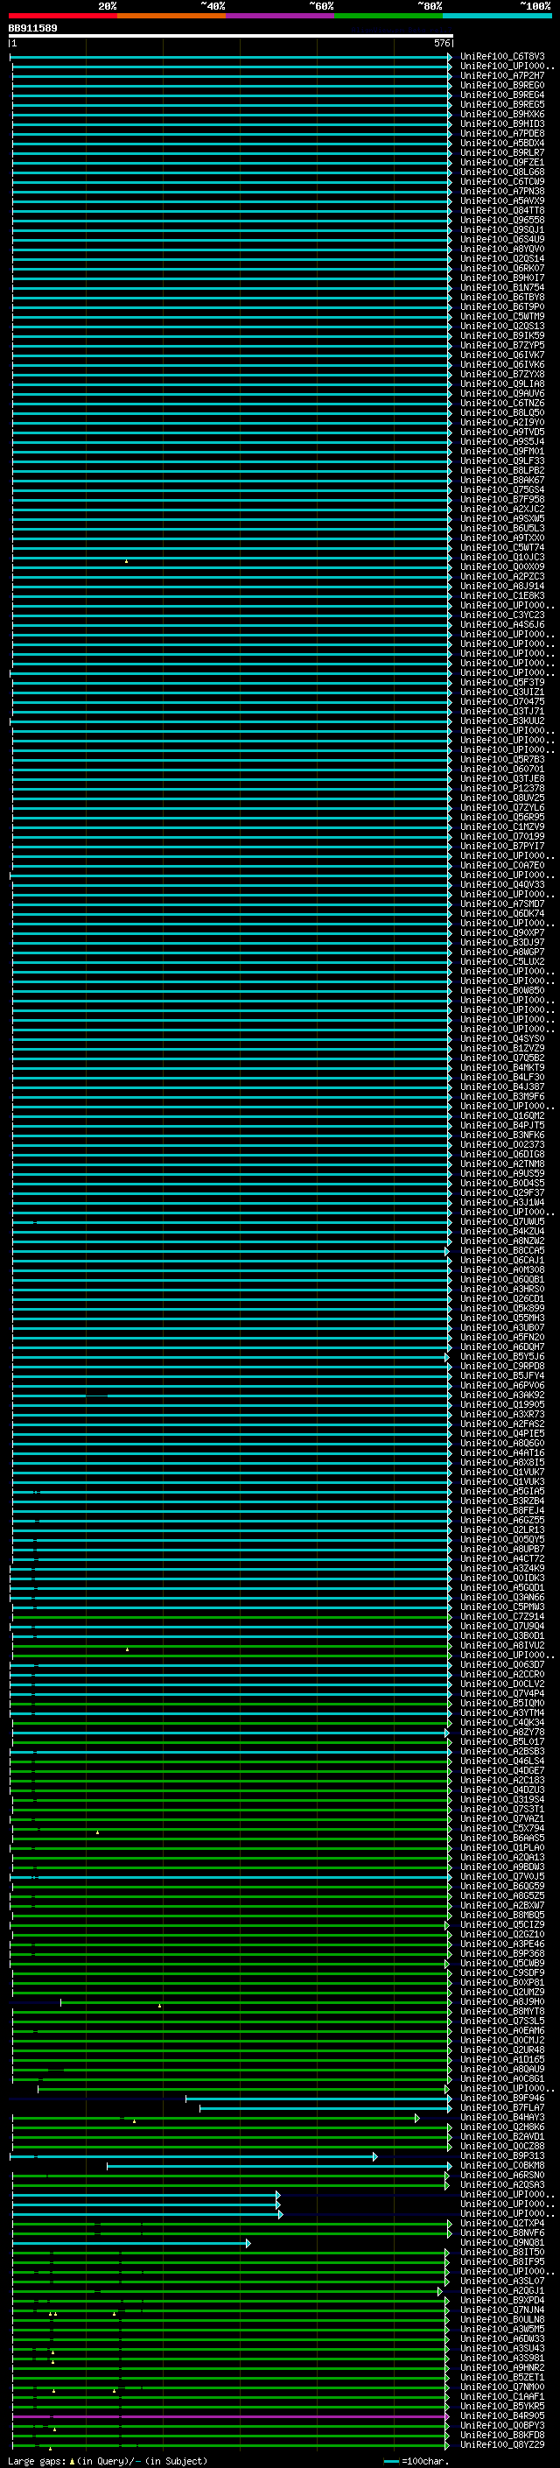The image size is (560, 2468).
Task: Select UniRef100_A7PDE8 label
Action: pos(502,133)
